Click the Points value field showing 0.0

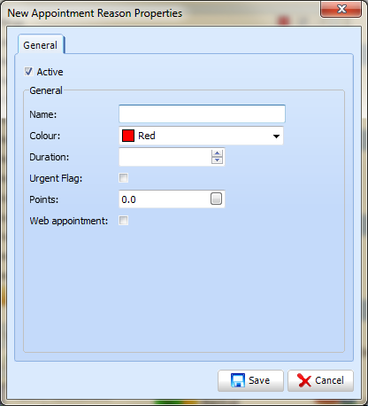[x=165, y=199]
